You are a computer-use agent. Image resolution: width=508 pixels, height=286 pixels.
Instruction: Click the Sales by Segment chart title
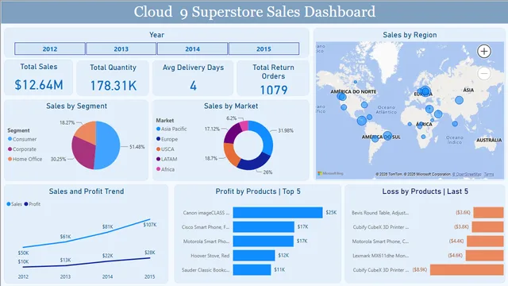pos(76,106)
